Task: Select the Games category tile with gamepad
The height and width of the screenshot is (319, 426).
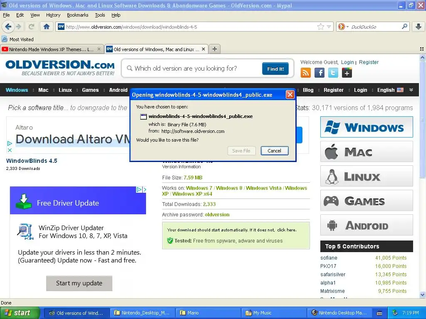Action: (x=367, y=201)
